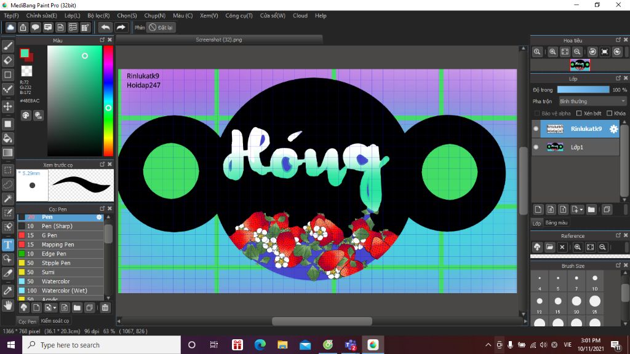
Task: Click folder icon in Lớp panel
Action: 591,210
